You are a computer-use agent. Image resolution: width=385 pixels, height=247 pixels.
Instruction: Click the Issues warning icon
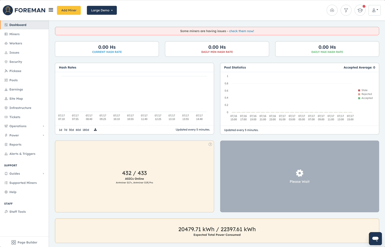[6, 53]
